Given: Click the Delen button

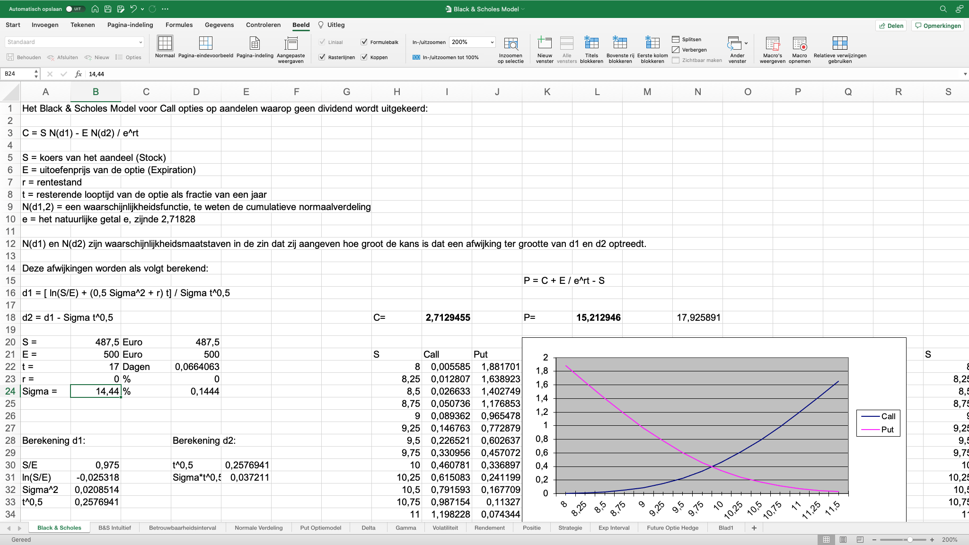Looking at the screenshot, I should pyautogui.click(x=891, y=26).
